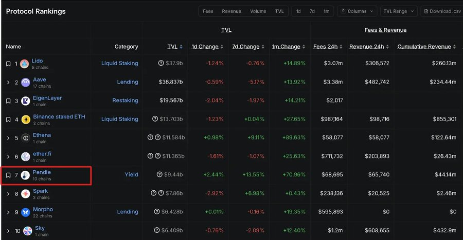Sort by TVL column arrows
The image size is (463, 240).
[181, 47]
